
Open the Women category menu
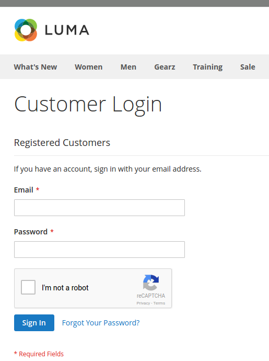pos(88,67)
